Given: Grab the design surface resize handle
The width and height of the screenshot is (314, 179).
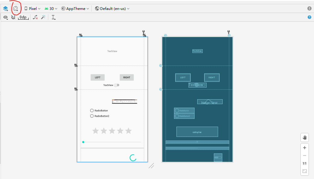Looking at the screenshot, I should [151, 166].
